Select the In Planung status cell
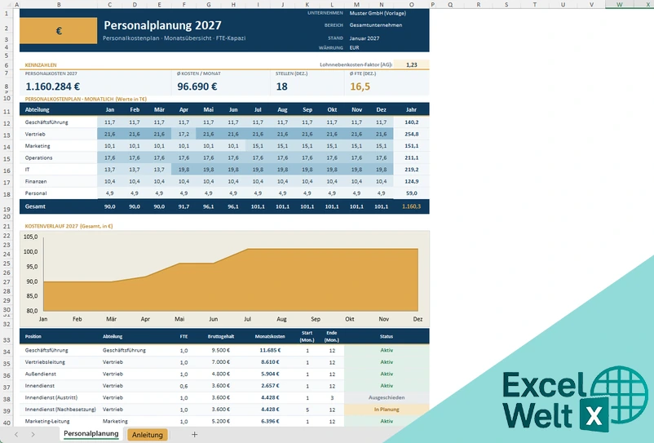 coord(387,410)
